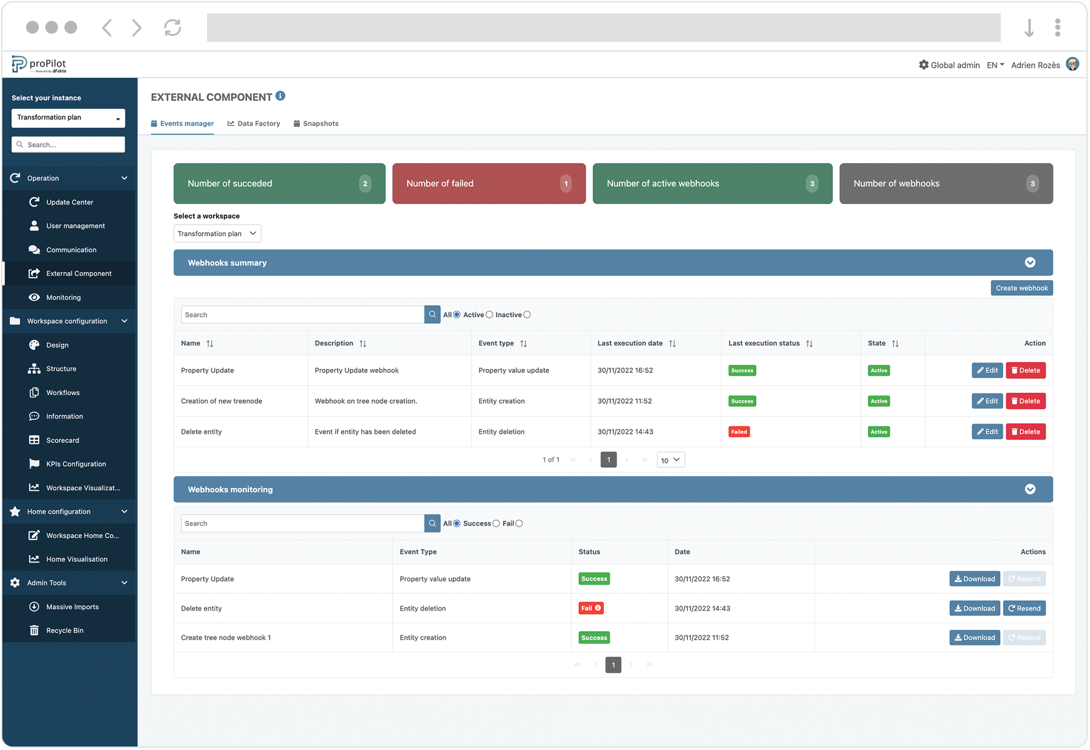
Task: Select the Inactive webhooks radio button
Action: (x=527, y=314)
